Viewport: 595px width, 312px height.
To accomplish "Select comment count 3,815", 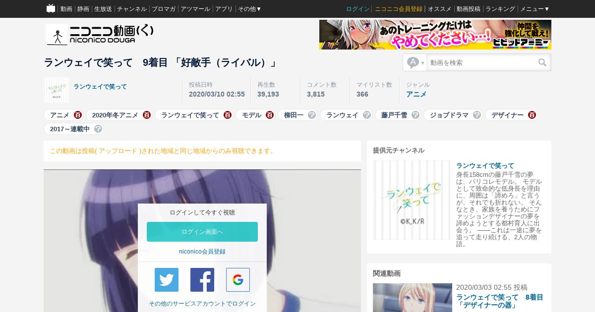I will point(316,94).
